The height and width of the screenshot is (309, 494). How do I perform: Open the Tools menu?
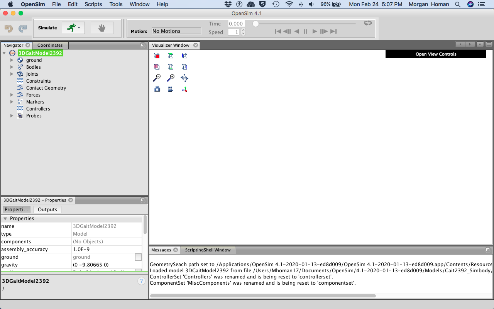pos(116,4)
